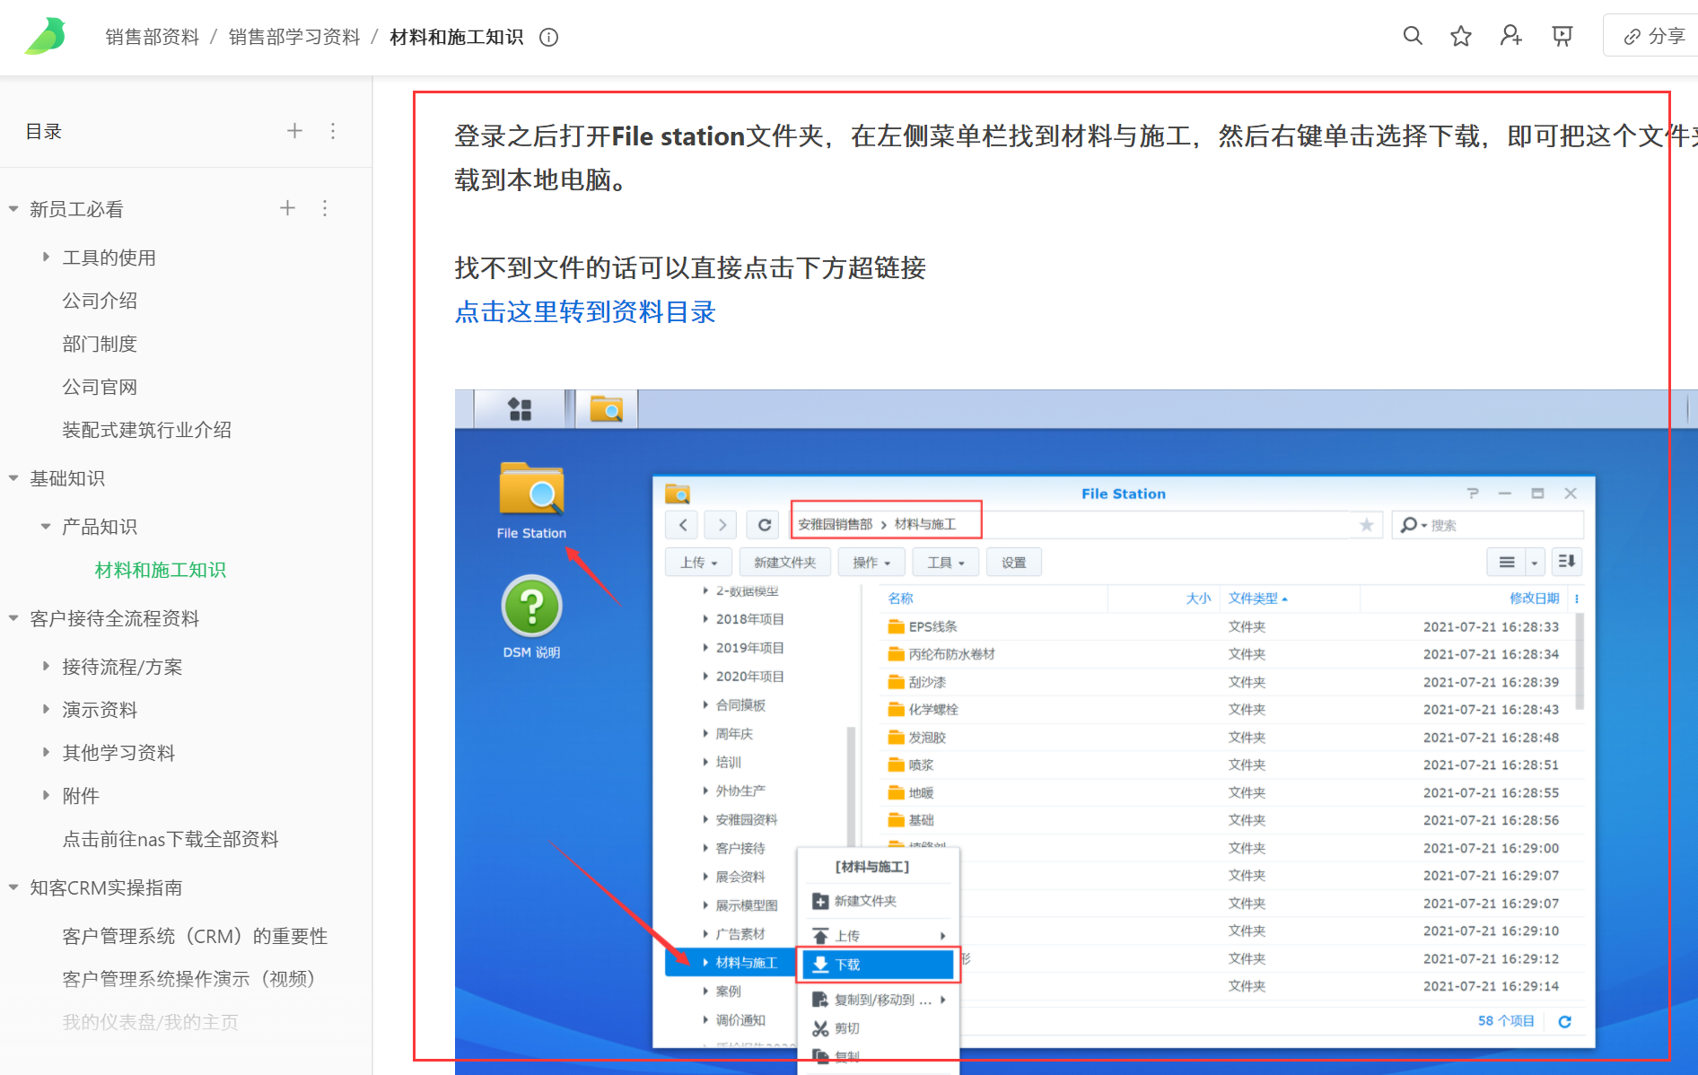Click the list view icon in File Station toolbar
The width and height of the screenshot is (1698, 1075).
(x=1507, y=562)
